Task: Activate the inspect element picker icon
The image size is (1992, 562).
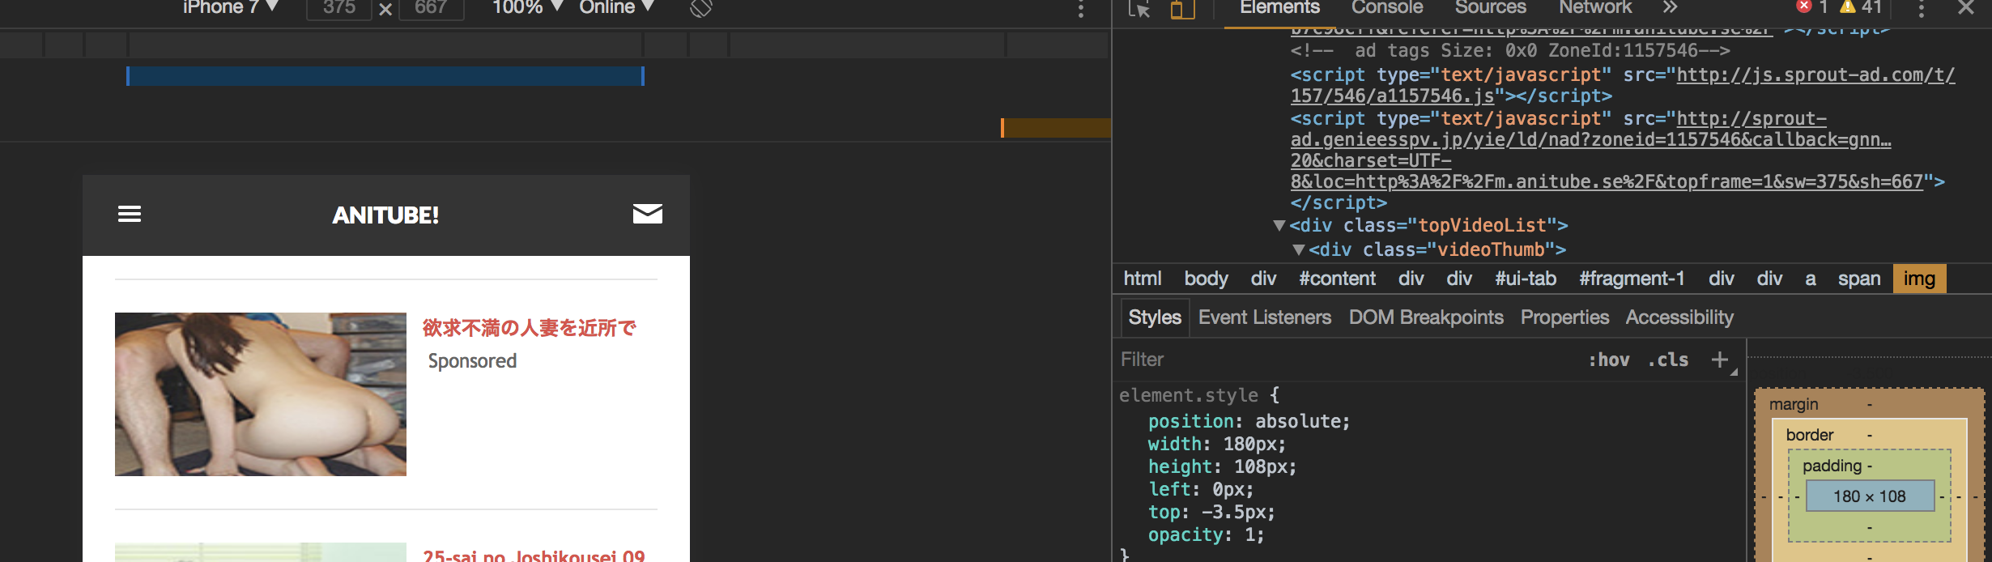Action: 1139,9
